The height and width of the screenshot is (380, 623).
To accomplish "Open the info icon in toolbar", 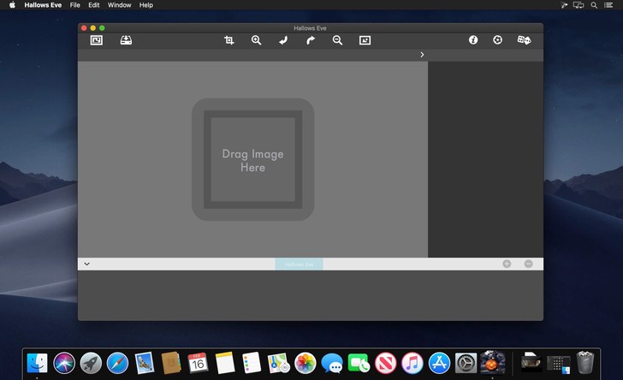I will pos(473,40).
